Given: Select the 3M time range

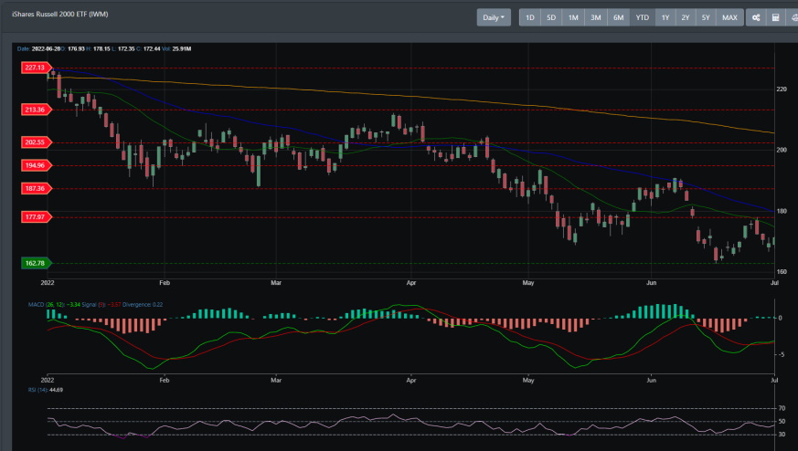Looking at the screenshot, I should click(595, 17).
